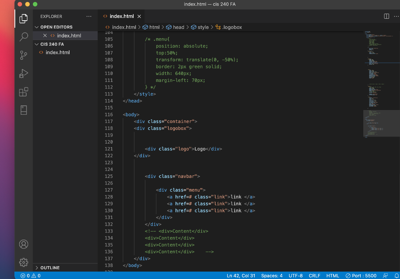Open the Manage gear icon
Screen dimensions: 400x279
coord(23,262)
